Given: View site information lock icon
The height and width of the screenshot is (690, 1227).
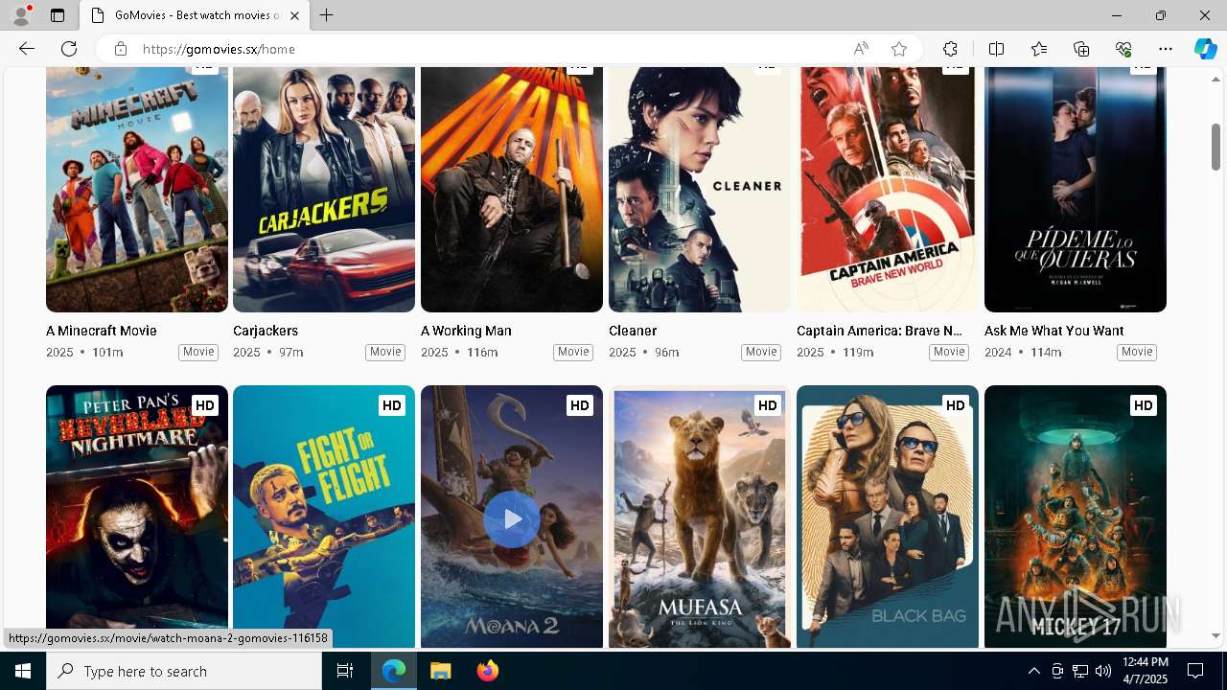Looking at the screenshot, I should (x=121, y=49).
